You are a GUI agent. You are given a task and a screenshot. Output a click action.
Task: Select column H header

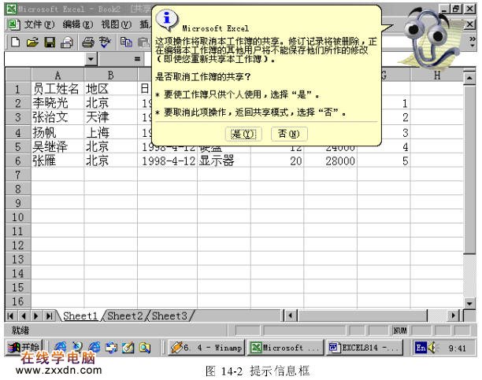tap(437, 75)
